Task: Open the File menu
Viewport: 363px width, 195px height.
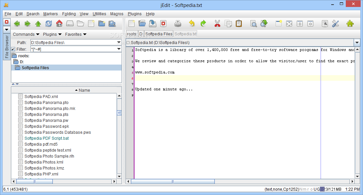Action: [x=8, y=14]
